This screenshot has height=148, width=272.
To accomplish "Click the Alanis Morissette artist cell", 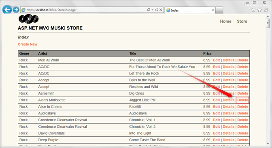I will coord(52,100).
